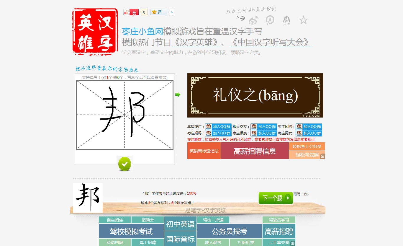
Task: Submit handwriting with green checkmark button
Action: pyautogui.click(x=124, y=164)
